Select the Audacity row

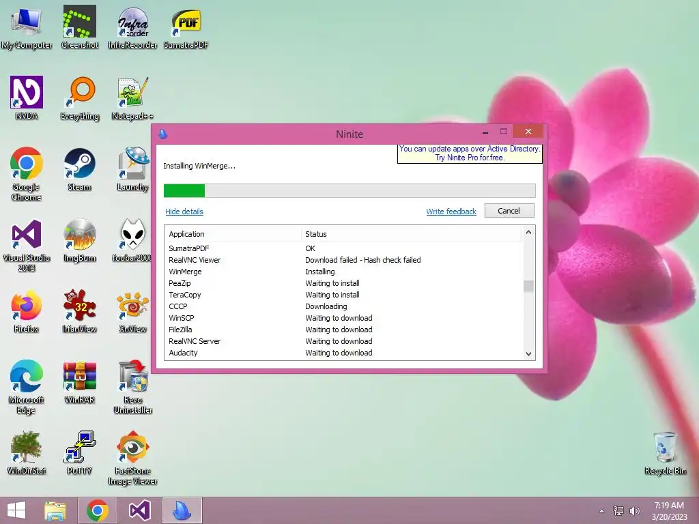pos(343,353)
